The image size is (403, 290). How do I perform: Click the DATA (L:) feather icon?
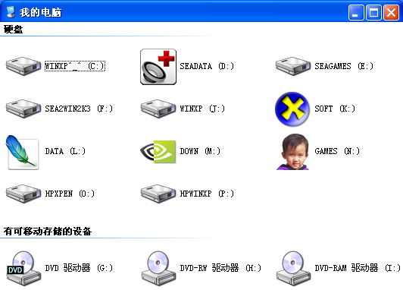(22, 152)
